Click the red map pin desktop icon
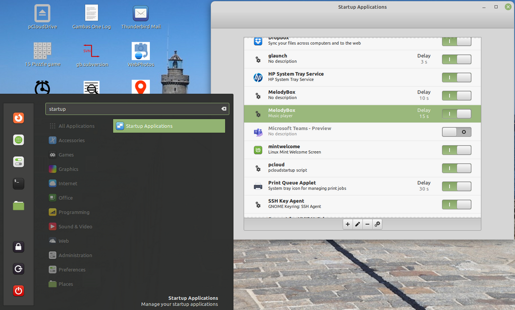 click(x=141, y=87)
